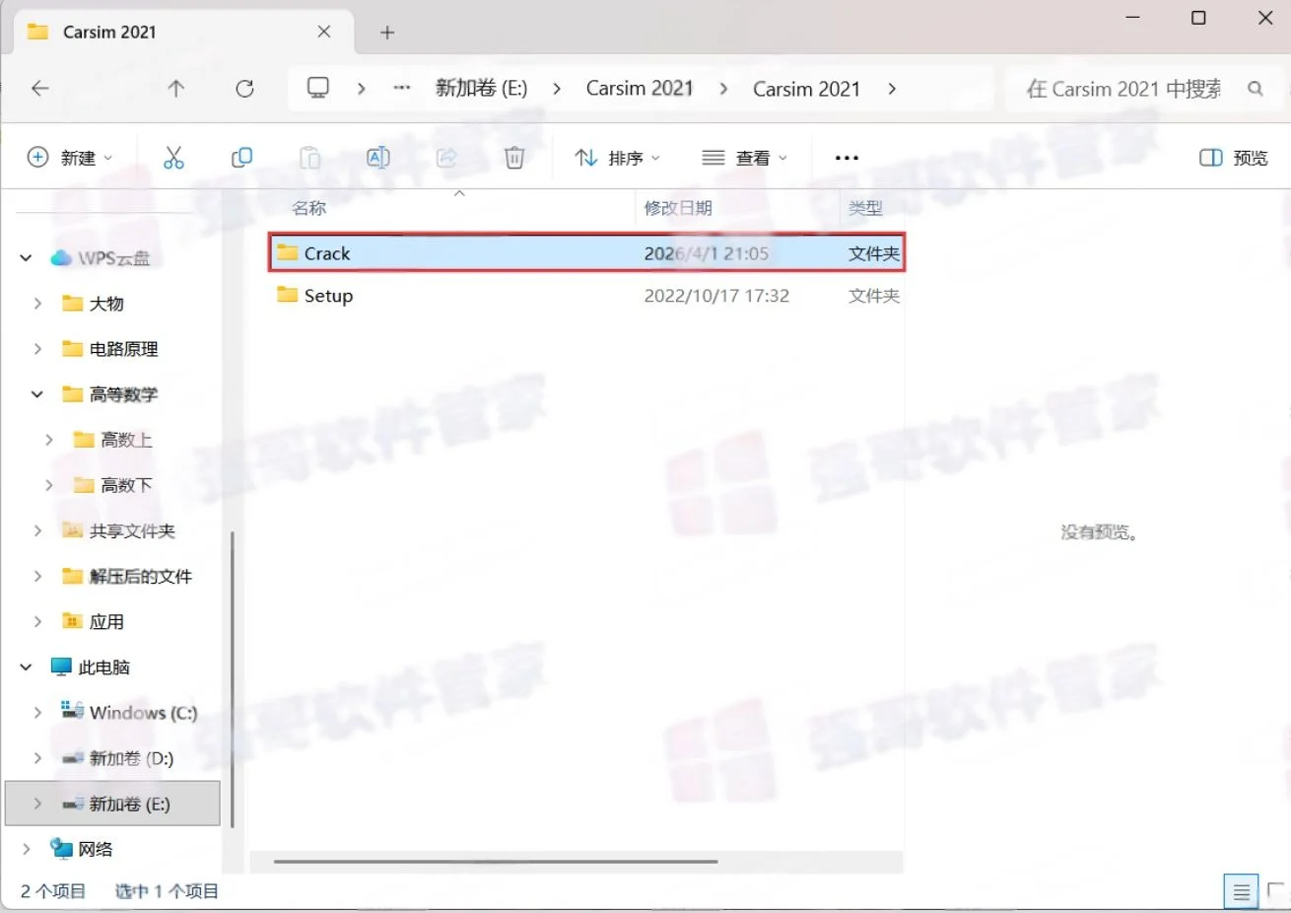The width and height of the screenshot is (1291, 913).
Task: Expand the 高数下 folder node
Action: (49, 485)
